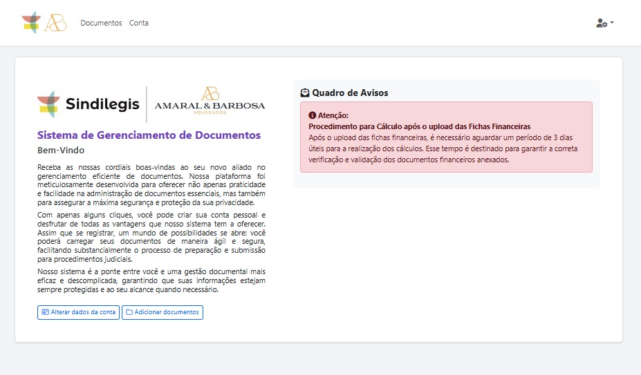
Task: Click the paragraph starting 'Nosso sistema é a ponte'
Action: click(151, 280)
